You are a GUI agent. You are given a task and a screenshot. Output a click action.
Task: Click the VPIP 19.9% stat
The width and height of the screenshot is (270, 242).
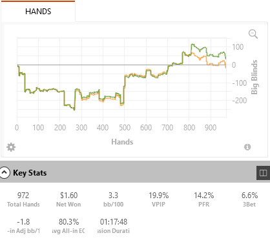point(159,199)
